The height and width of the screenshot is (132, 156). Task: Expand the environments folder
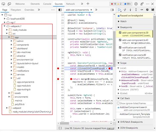pyautogui.click(x=9, y=97)
